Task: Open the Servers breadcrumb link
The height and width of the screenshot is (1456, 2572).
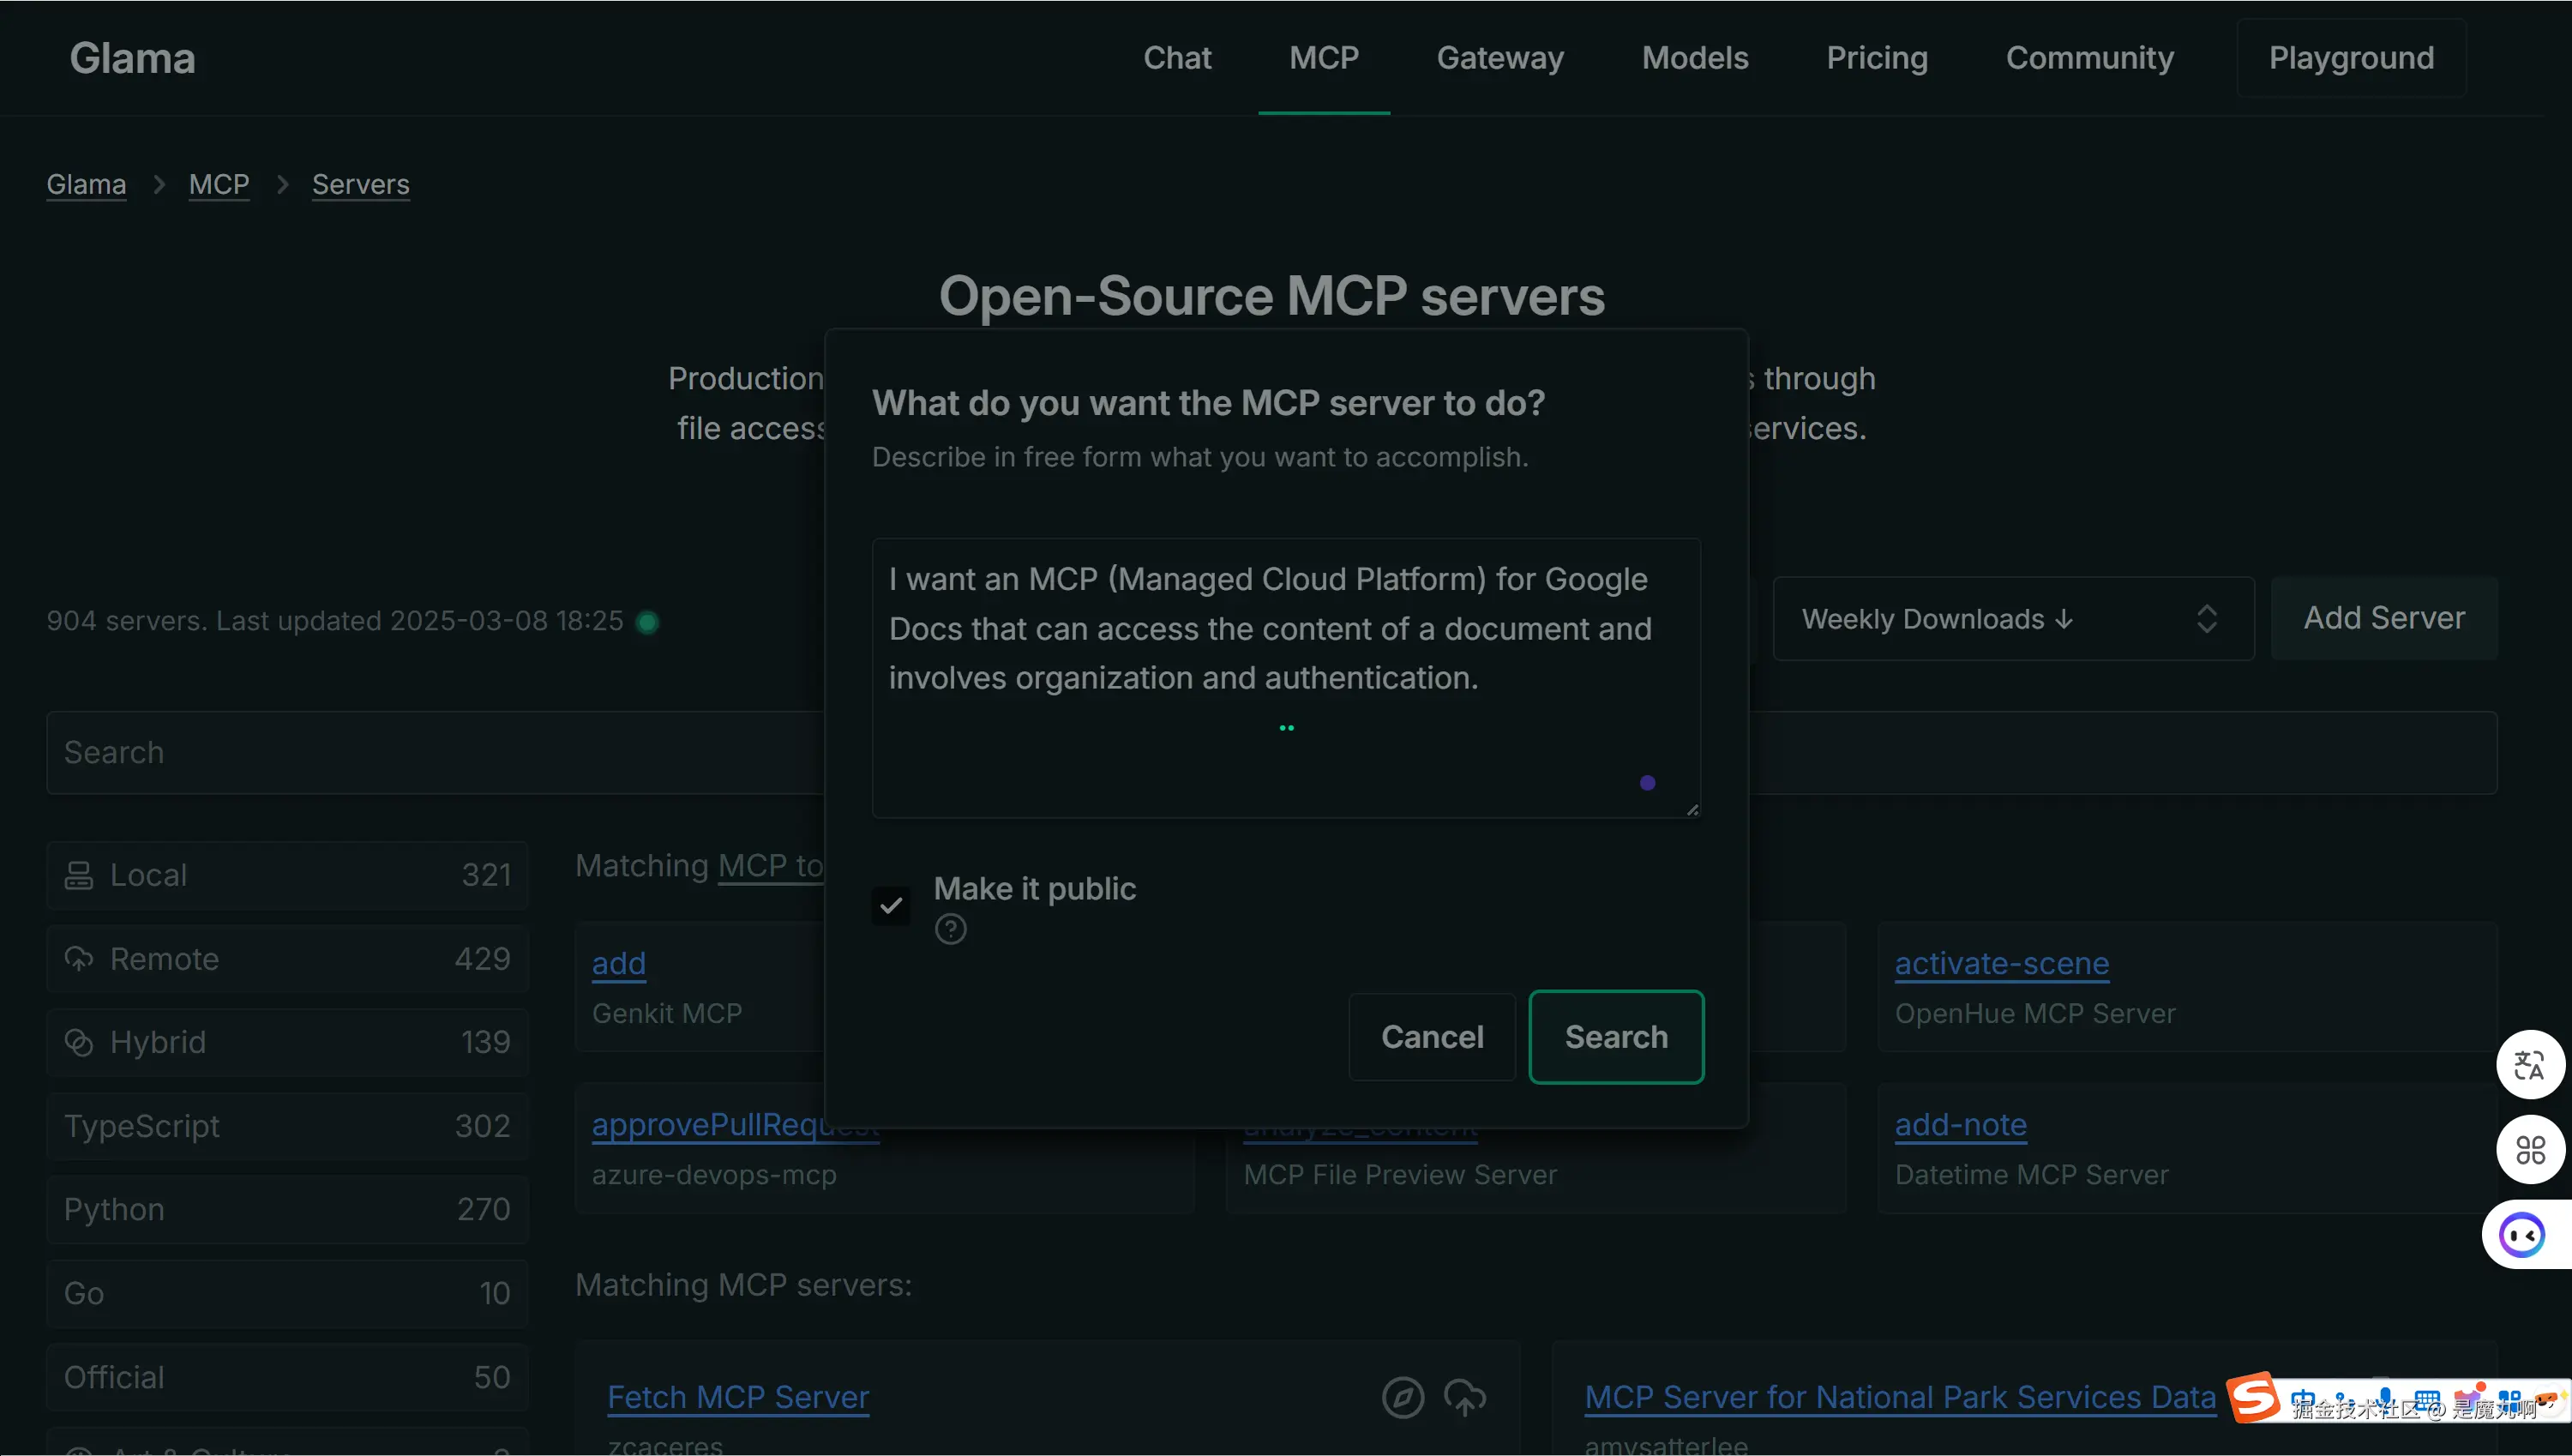Action: click(x=360, y=184)
